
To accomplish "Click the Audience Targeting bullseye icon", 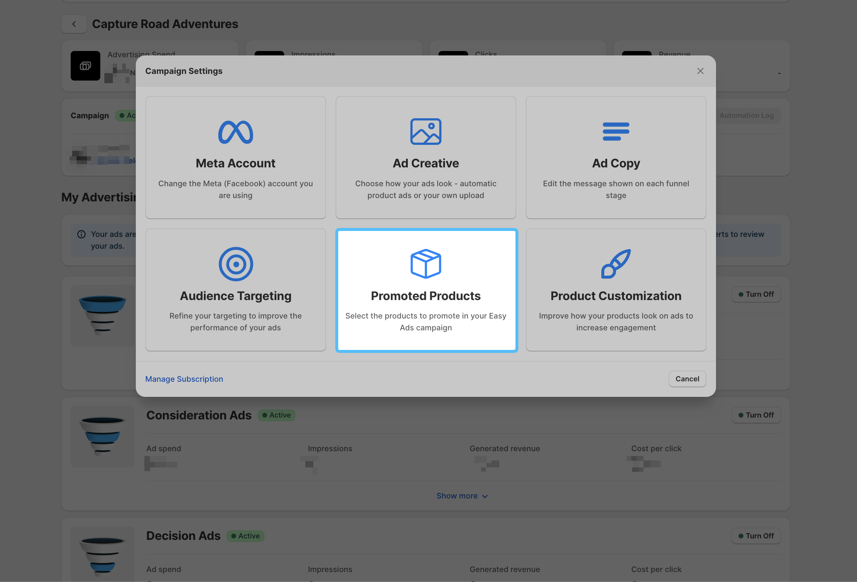I will 236,264.
